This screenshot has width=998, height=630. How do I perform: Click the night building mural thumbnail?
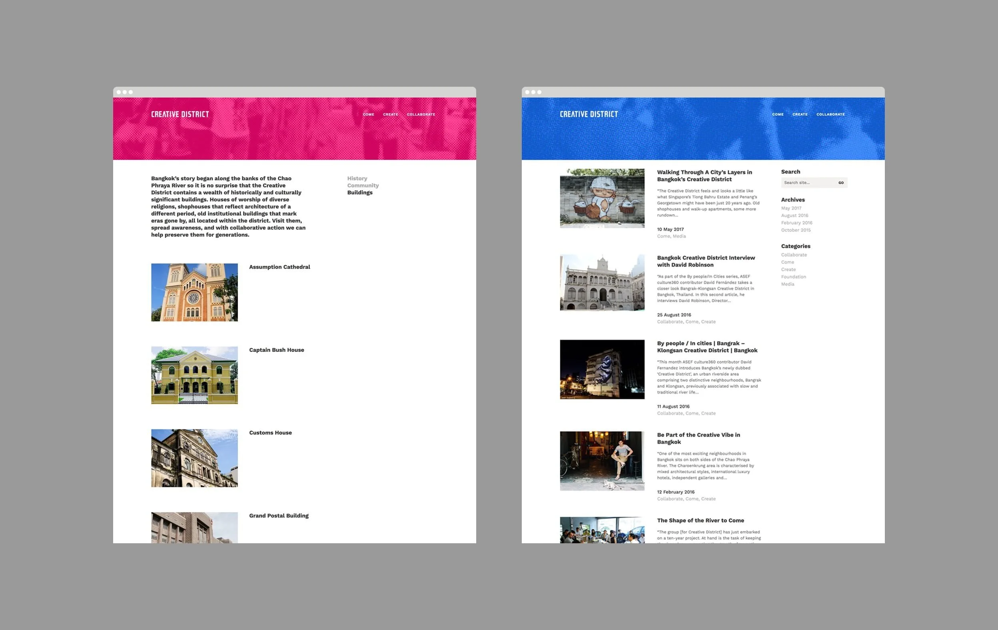pyautogui.click(x=602, y=369)
